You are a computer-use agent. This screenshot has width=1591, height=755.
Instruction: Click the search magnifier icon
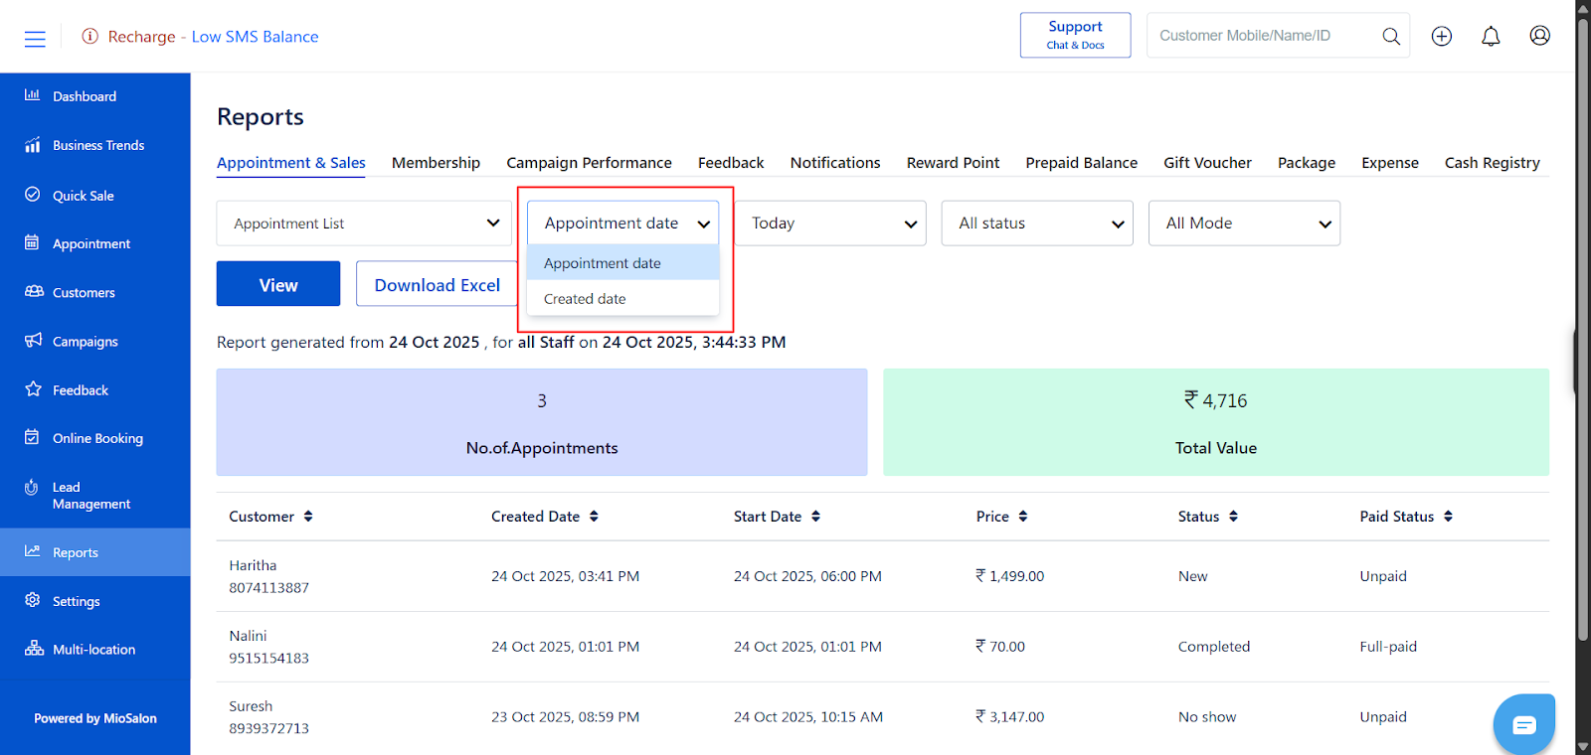(x=1391, y=36)
